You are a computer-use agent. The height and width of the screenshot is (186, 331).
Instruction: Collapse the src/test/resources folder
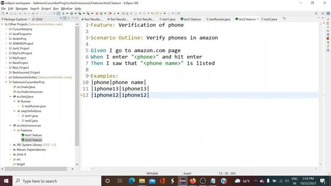pos(10,126)
